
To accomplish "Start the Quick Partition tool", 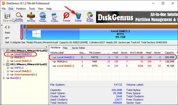I will (x=43, y=17).
